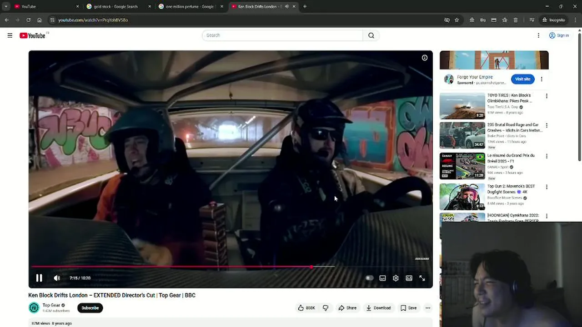View site information icon in address bar
The height and width of the screenshot is (327, 582).
(52, 20)
